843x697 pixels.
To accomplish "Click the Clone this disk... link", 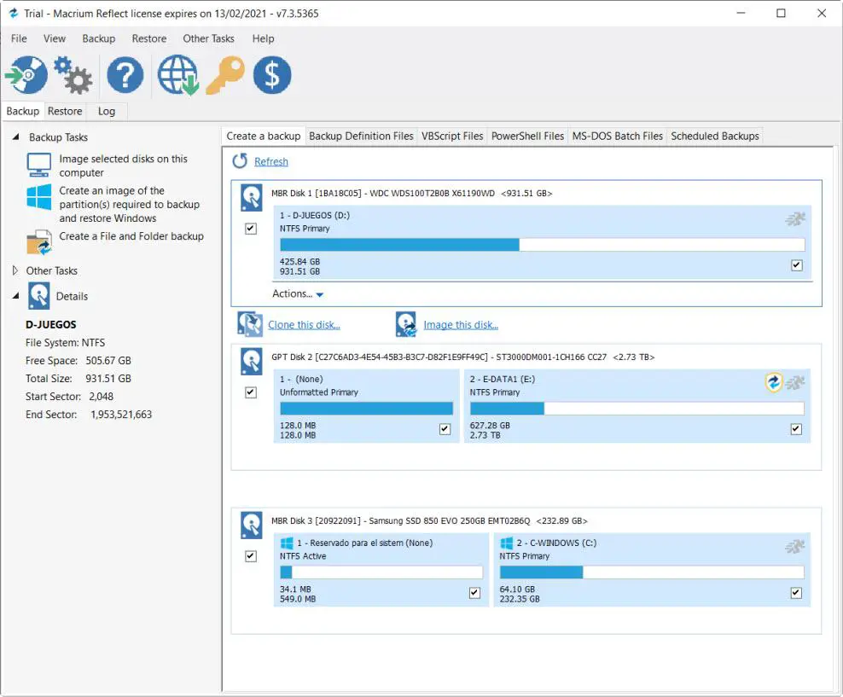I will pyautogui.click(x=304, y=325).
